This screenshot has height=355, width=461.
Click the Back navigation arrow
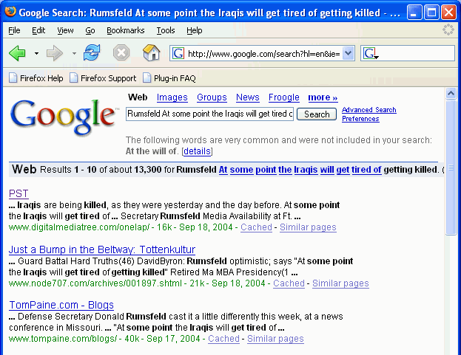coord(17,53)
